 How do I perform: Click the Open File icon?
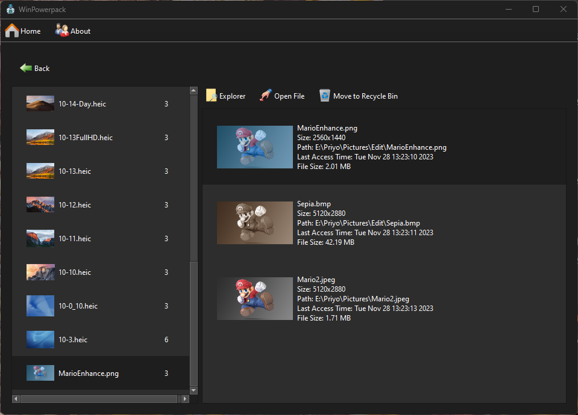(x=266, y=96)
